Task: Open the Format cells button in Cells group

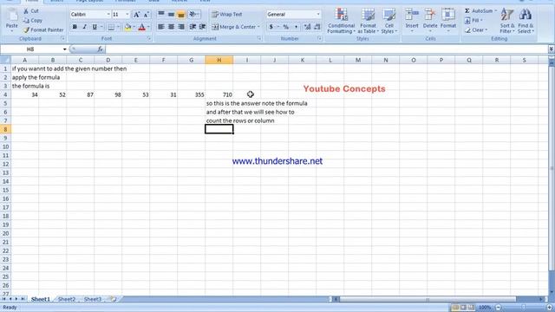Action: click(x=448, y=21)
